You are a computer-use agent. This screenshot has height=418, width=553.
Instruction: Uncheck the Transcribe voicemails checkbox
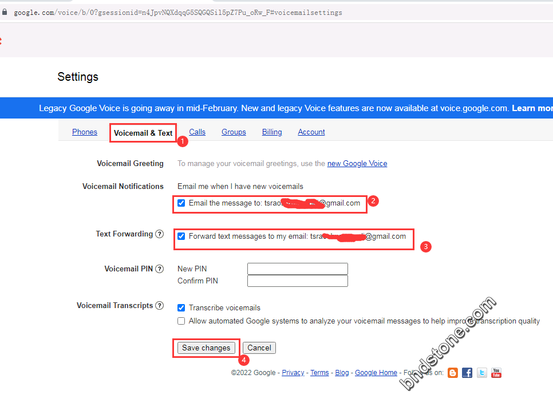tap(181, 307)
